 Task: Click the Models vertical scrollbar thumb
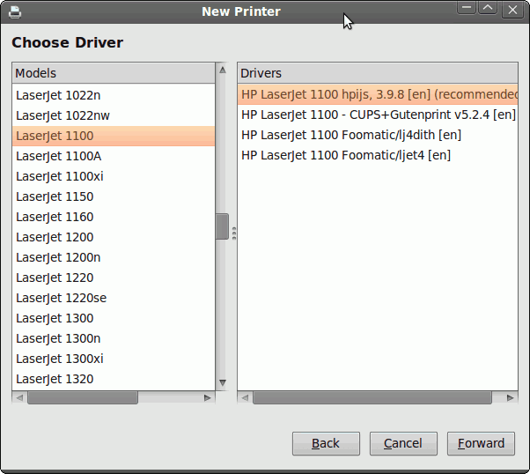coord(222,226)
